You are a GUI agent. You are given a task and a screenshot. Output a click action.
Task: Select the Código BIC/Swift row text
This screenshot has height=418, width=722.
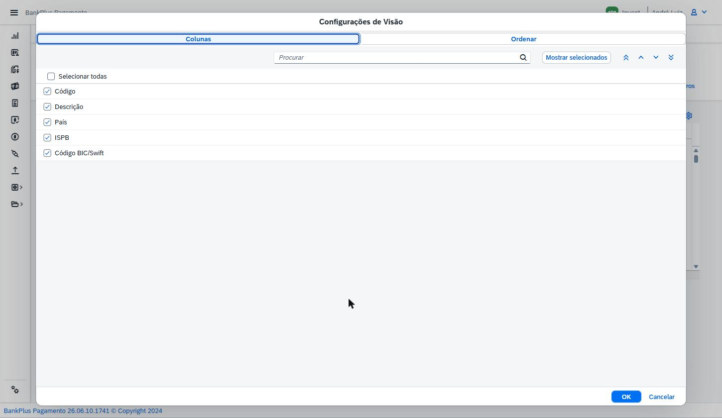point(79,153)
